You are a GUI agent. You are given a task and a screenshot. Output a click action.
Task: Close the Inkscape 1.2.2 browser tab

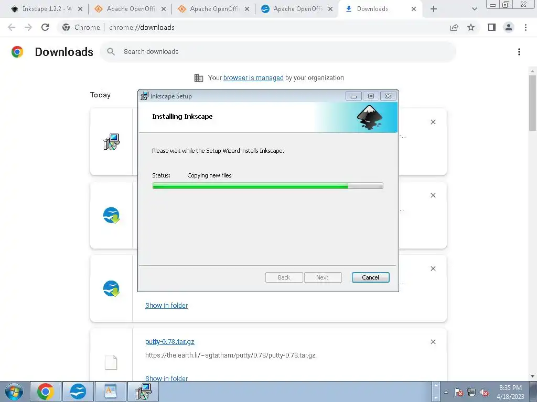[80, 9]
